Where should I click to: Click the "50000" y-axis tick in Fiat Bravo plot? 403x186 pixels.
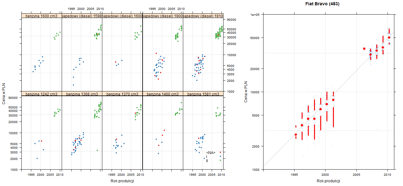[255, 38]
